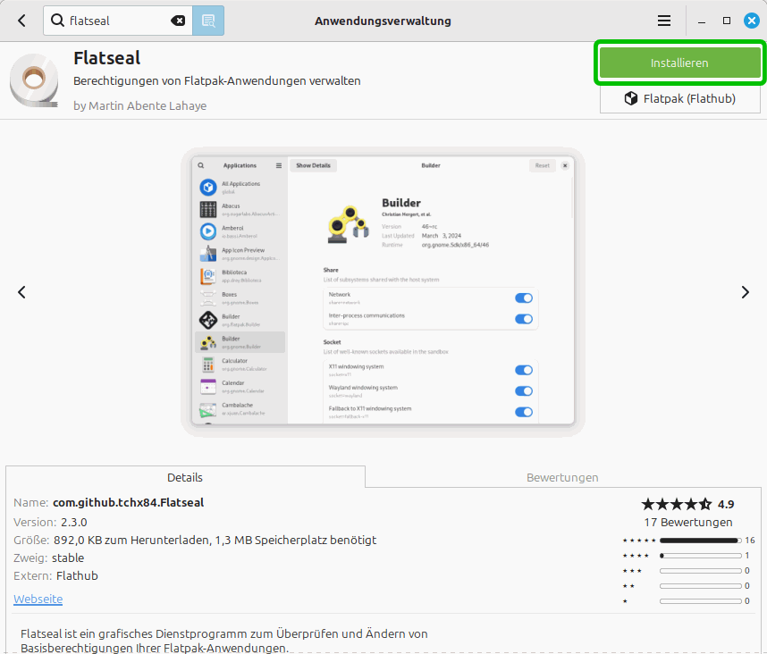767x654 pixels.
Task: Toggle the search options icon beside the search box
Action: [208, 21]
